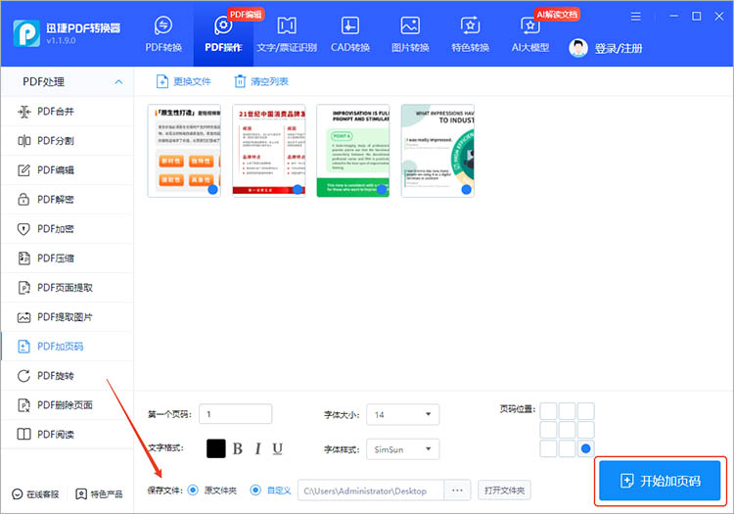Click the 登录/注册 link

(619, 48)
